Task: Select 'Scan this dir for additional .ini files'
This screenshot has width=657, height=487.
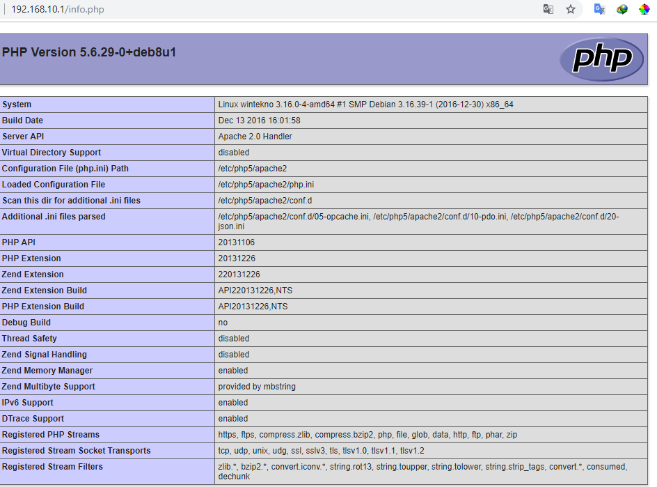Action: pyautogui.click(x=71, y=201)
